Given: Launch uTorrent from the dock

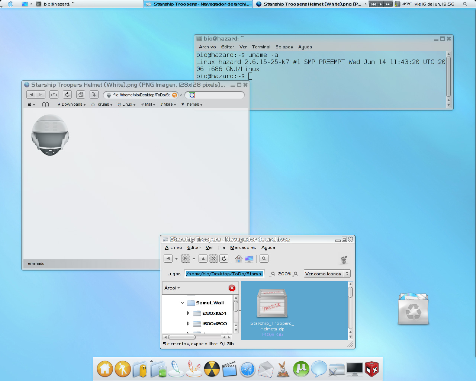Looking at the screenshot, I should point(301,369).
